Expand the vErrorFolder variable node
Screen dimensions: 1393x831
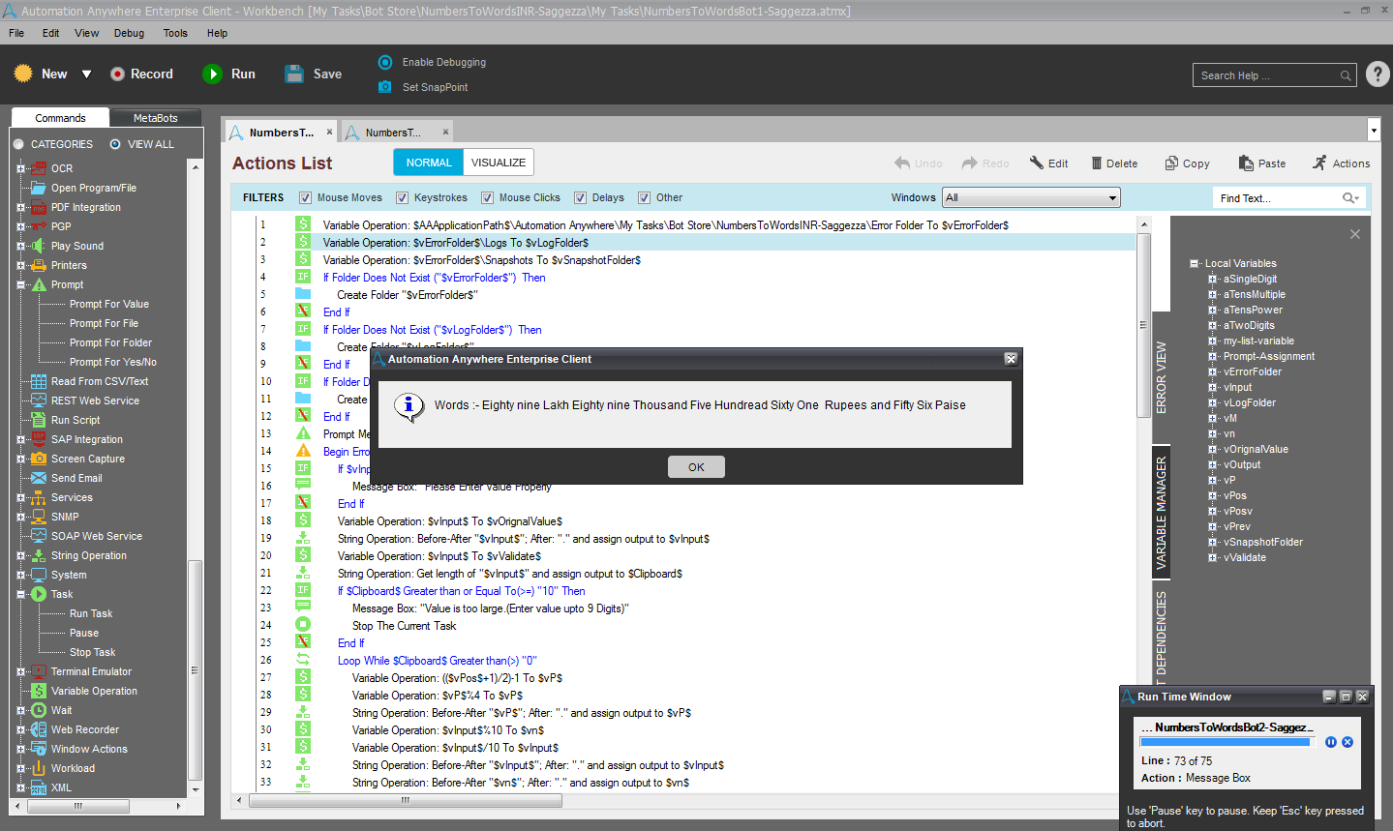(1213, 372)
